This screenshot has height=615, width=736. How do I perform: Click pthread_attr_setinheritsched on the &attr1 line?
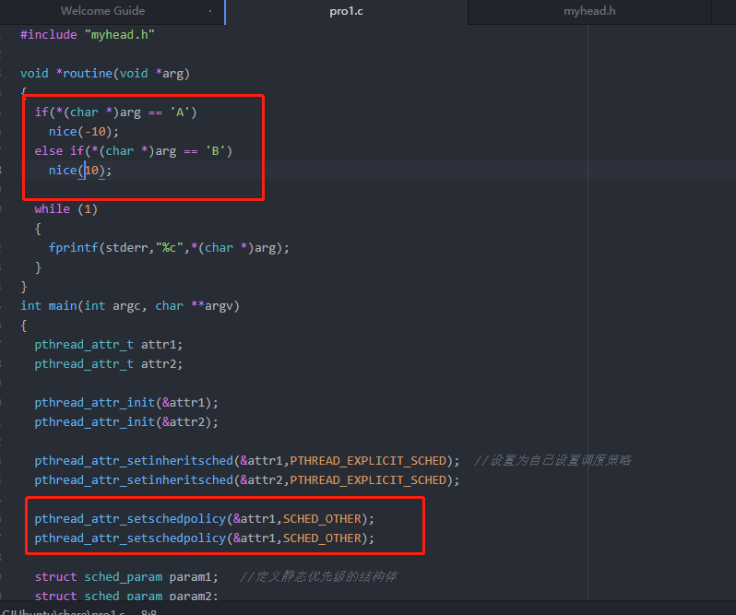pos(134,461)
